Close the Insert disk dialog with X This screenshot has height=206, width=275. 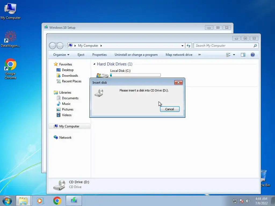coord(178,83)
